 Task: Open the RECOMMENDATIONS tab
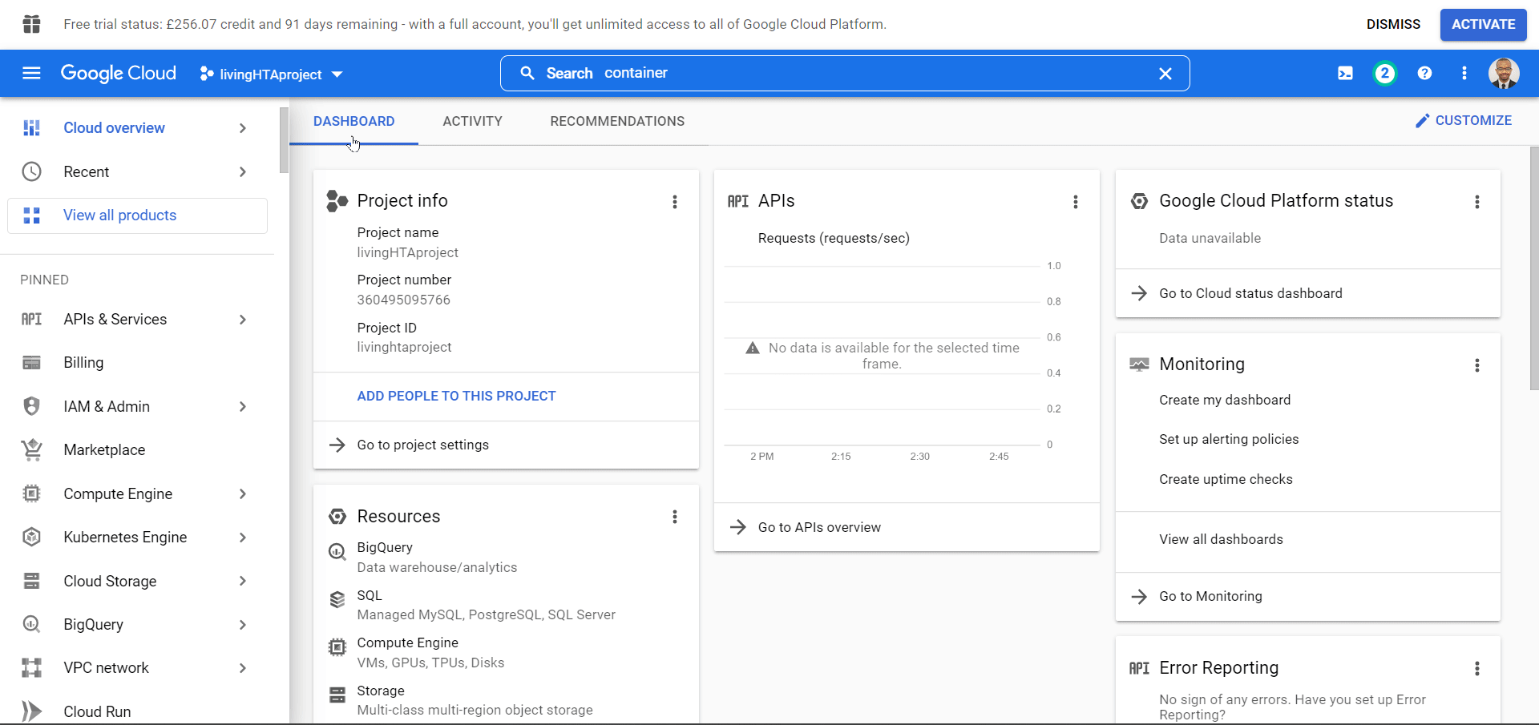[x=617, y=121]
